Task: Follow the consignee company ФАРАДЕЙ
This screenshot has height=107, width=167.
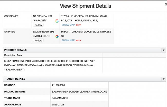Action: click(x=38, y=25)
